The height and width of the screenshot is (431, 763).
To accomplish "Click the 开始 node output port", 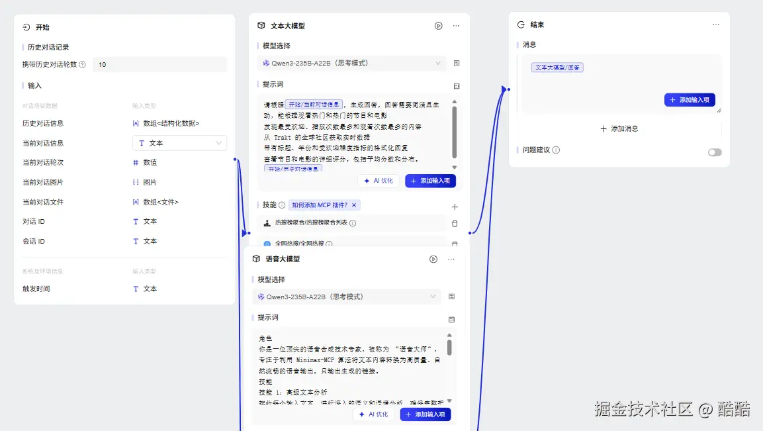I will point(235,160).
